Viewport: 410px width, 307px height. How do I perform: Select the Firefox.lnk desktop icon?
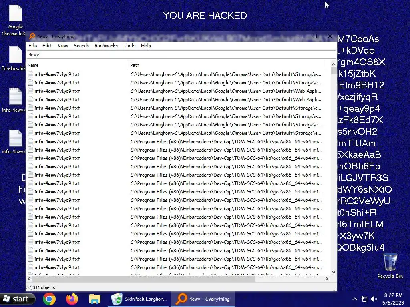click(x=14, y=58)
